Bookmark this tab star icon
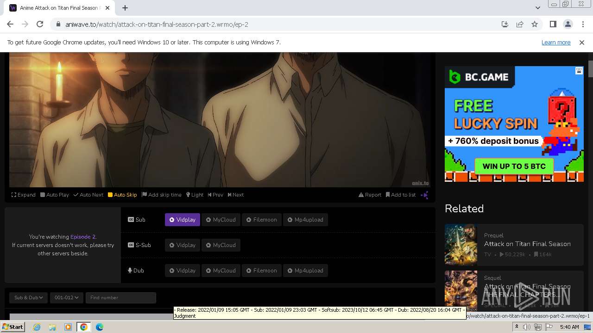The height and width of the screenshot is (333, 593). (535, 24)
